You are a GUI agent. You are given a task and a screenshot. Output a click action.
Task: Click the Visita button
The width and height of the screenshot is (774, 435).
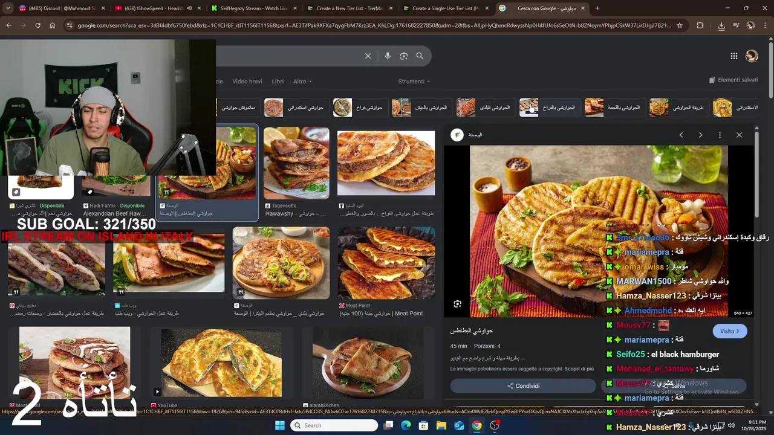click(x=730, y=331)
